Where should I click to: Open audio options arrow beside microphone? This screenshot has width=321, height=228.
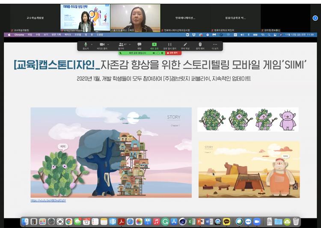click(x=92, y=44)
